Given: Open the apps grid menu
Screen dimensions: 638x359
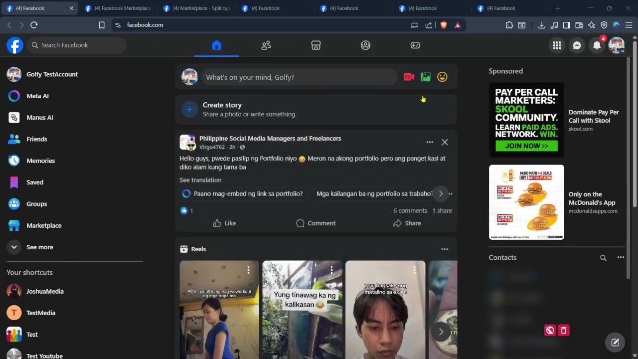Looking at the screenshot, I should point(557,45).
